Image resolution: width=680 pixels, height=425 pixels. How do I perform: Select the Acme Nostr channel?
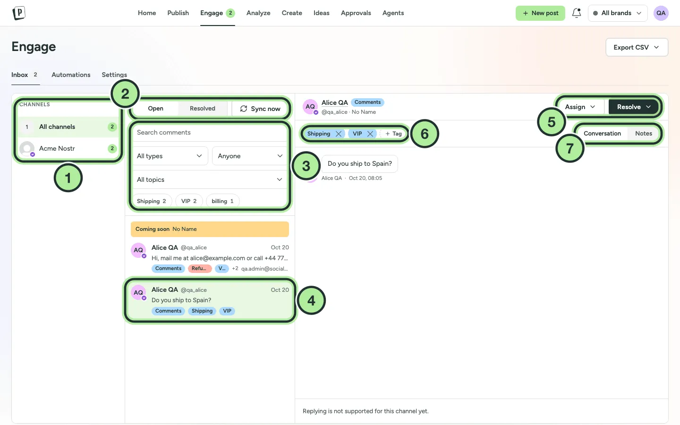(x=68, y=148)
